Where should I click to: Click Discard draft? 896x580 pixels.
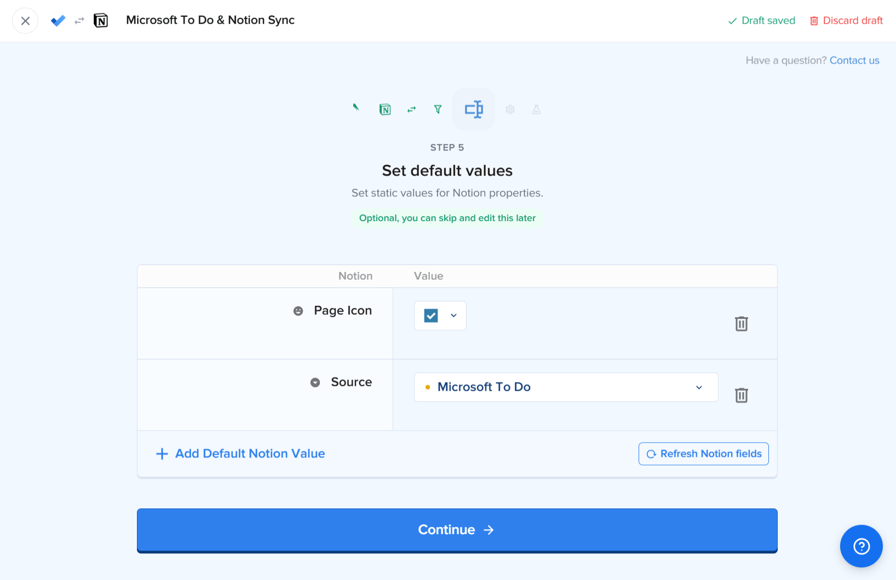coord(846,21)
